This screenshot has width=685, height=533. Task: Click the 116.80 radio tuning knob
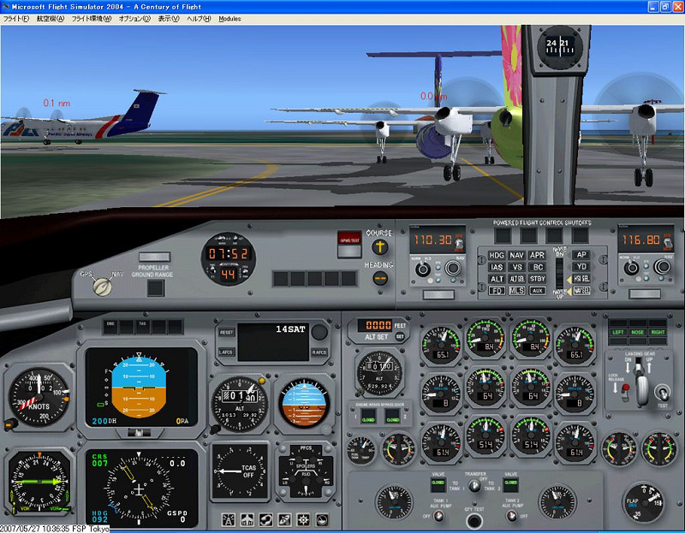662,266
